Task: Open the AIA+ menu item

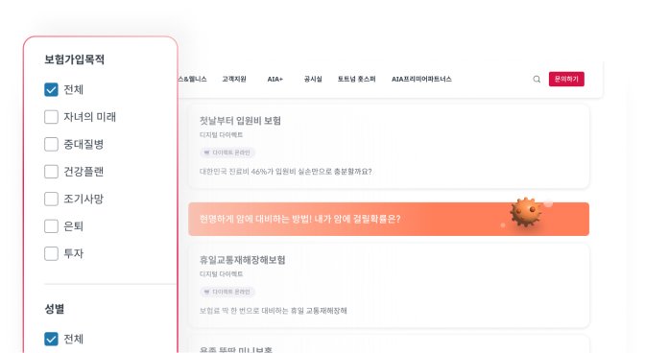Action: [x=275, y=79]
